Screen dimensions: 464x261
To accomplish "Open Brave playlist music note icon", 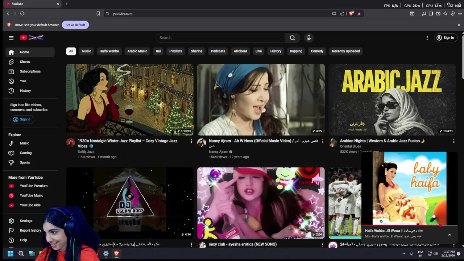I will pos(424,13).
